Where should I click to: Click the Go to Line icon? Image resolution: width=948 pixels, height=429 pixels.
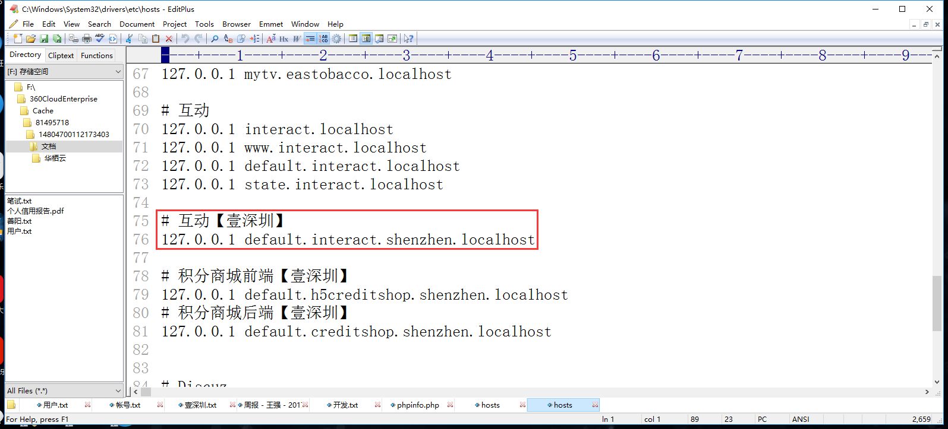pos(254,39)
